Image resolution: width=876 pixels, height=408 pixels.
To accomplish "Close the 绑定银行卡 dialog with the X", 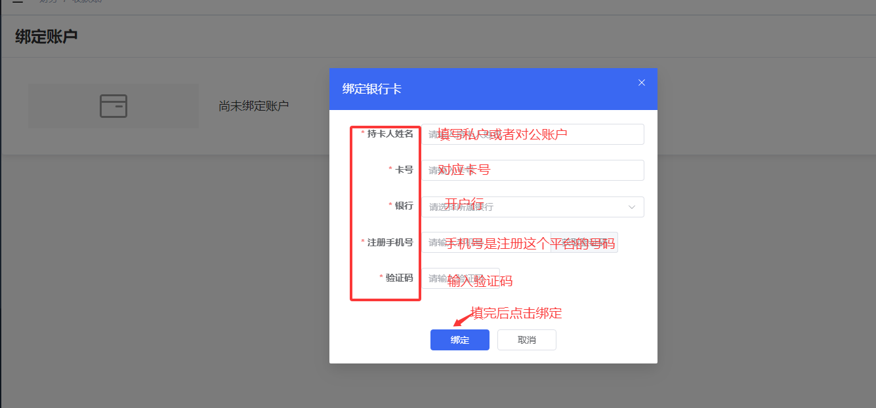I will click(641, 82).
